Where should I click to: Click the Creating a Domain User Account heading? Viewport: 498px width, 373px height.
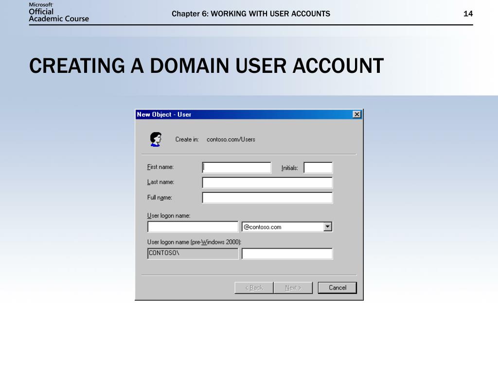[206, 66]
